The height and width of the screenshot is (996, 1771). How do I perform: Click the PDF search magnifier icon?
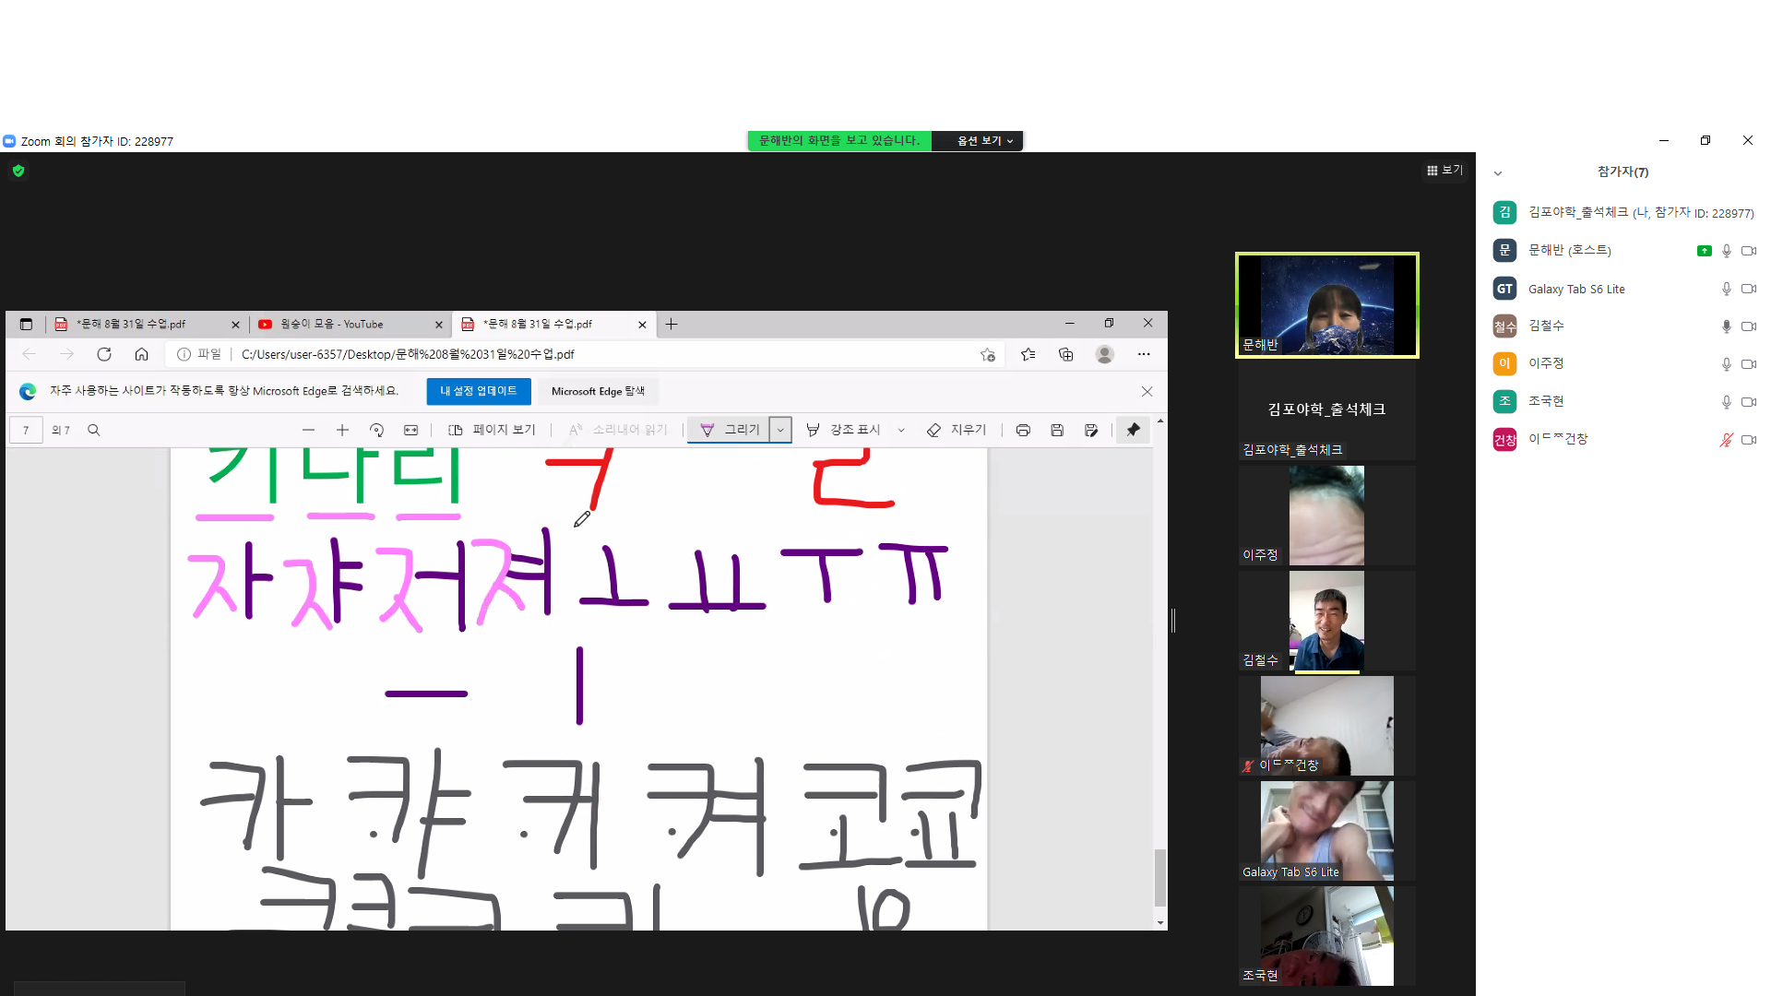pyautogui.click(x=93, y=430)
